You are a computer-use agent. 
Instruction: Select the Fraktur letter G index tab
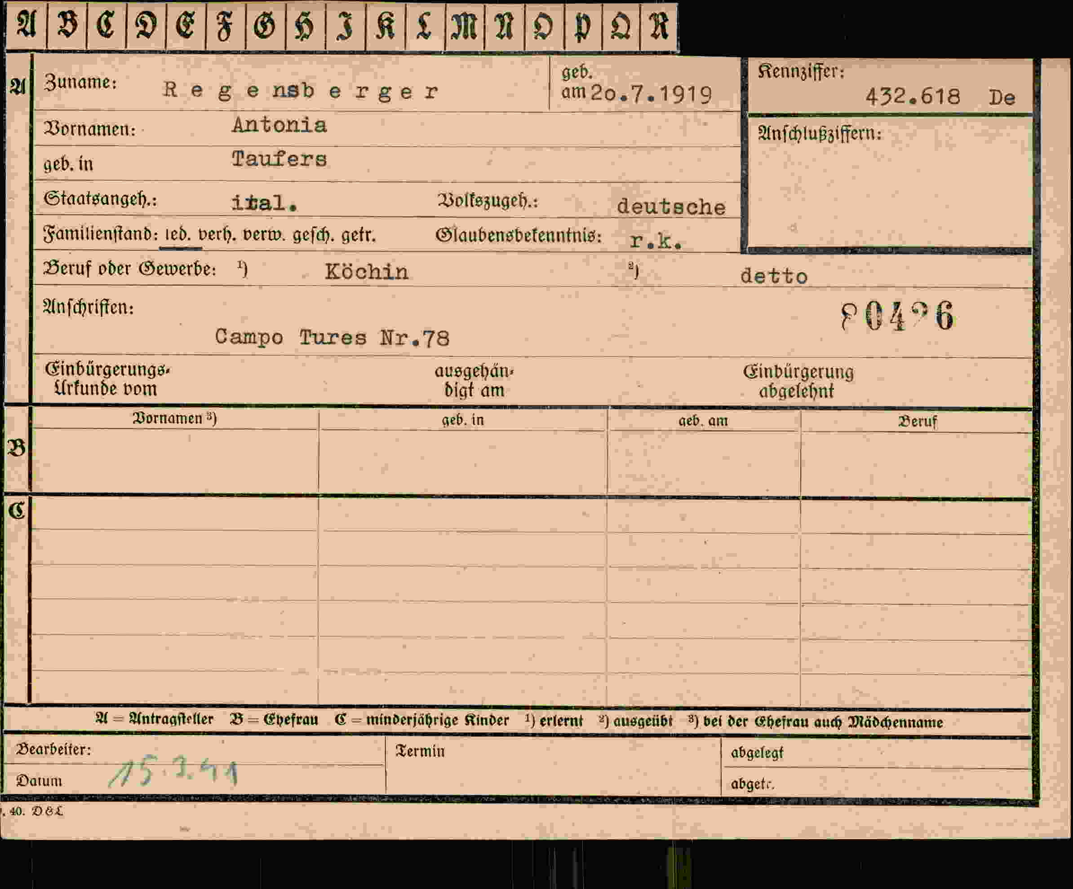coord(265,26)
